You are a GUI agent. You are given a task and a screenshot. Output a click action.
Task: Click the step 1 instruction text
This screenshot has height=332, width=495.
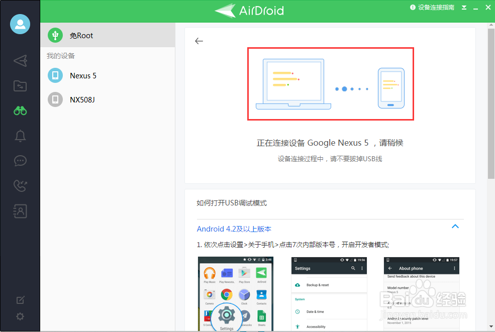pos(293,245)
